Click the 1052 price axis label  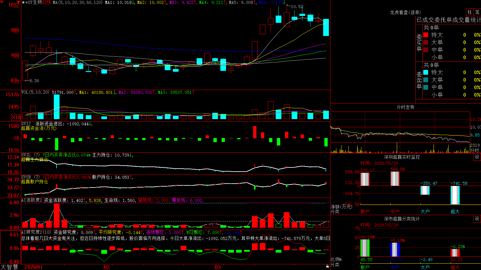pyautogui.click(x=14, y=5)
